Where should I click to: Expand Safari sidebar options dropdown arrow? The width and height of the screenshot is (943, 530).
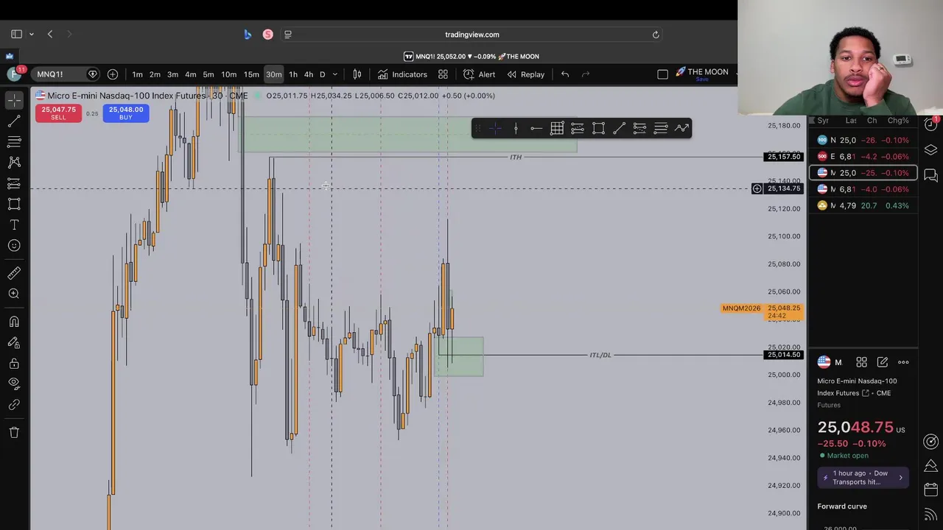[32, 34]
